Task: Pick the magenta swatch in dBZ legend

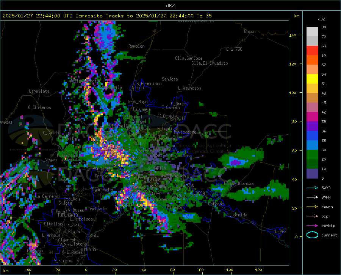Action: [x=312, y=117]
